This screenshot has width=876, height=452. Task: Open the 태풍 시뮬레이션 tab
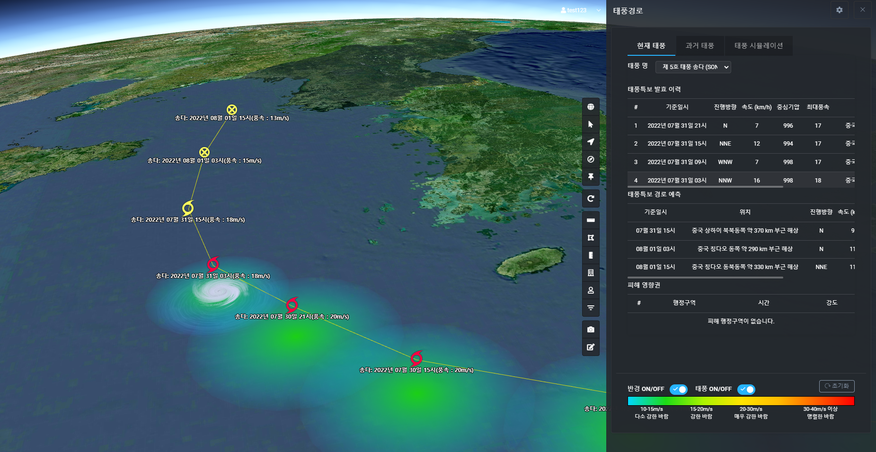(758, 46)
